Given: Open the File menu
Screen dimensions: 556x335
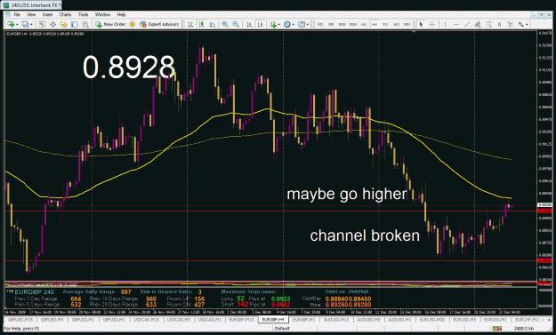Looking at the screenshot, I should (17, 14).
